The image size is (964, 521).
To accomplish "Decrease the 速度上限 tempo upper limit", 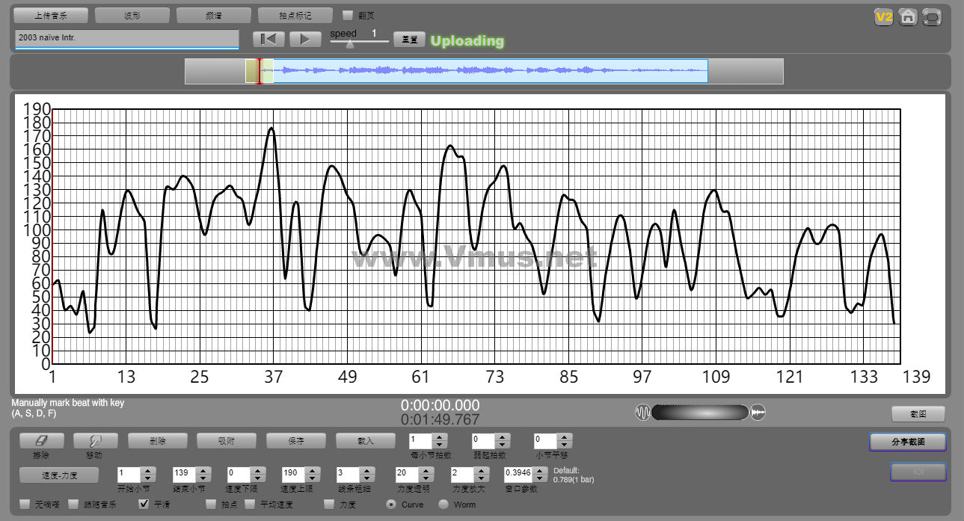I will [x=312, y=478].
